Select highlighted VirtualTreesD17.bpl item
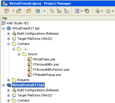The width and height of the screenshot is (115, 103). [28, 85]
